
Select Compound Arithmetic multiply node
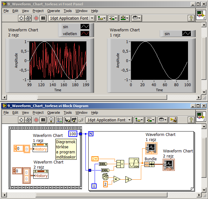point(120,164)
